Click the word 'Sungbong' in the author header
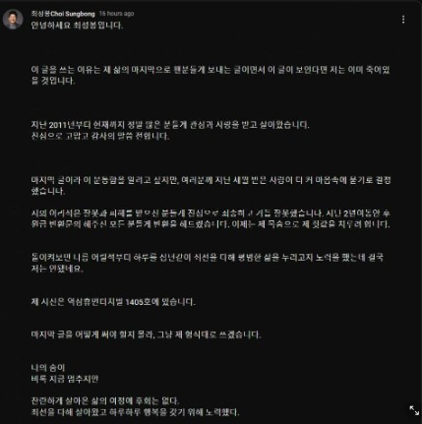This screenshot has width=422, height=424. click(x=80, y=14)
